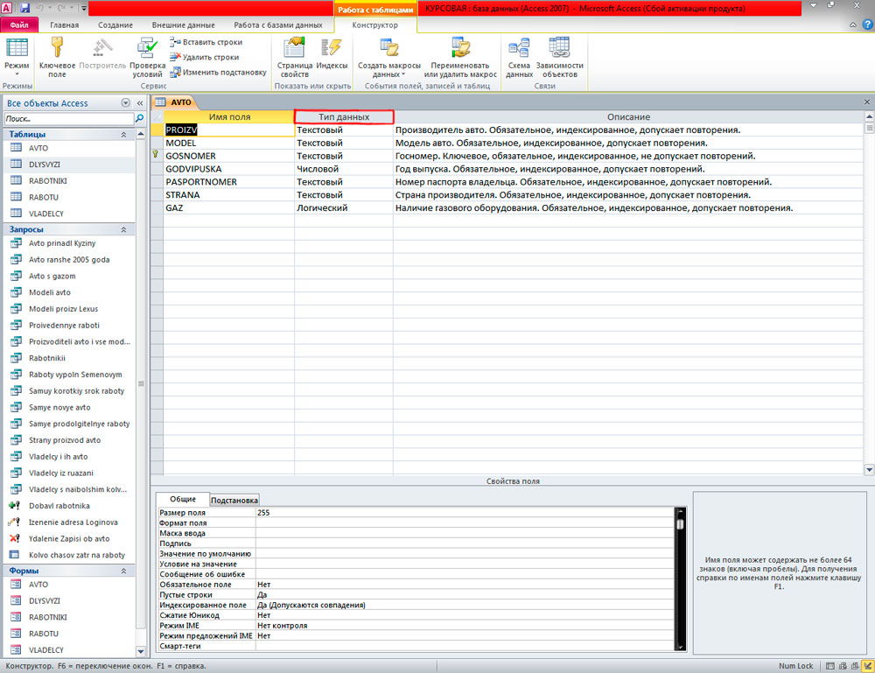Viewport: 875px width, 673px height.
Task: Open the Samye novye avto query
Action: click(x=59, y=408)
